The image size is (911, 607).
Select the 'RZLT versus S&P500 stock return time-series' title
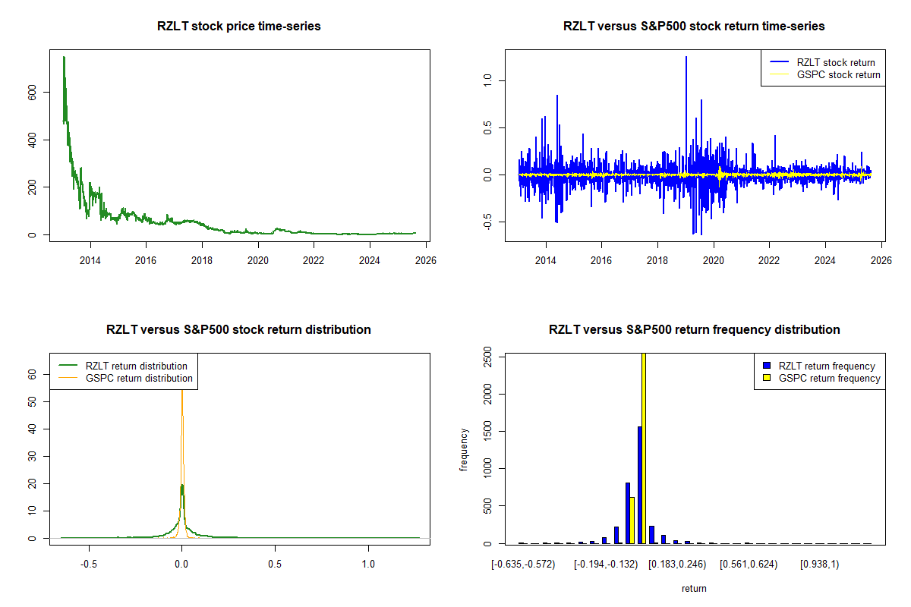click(x=694, y=27)
